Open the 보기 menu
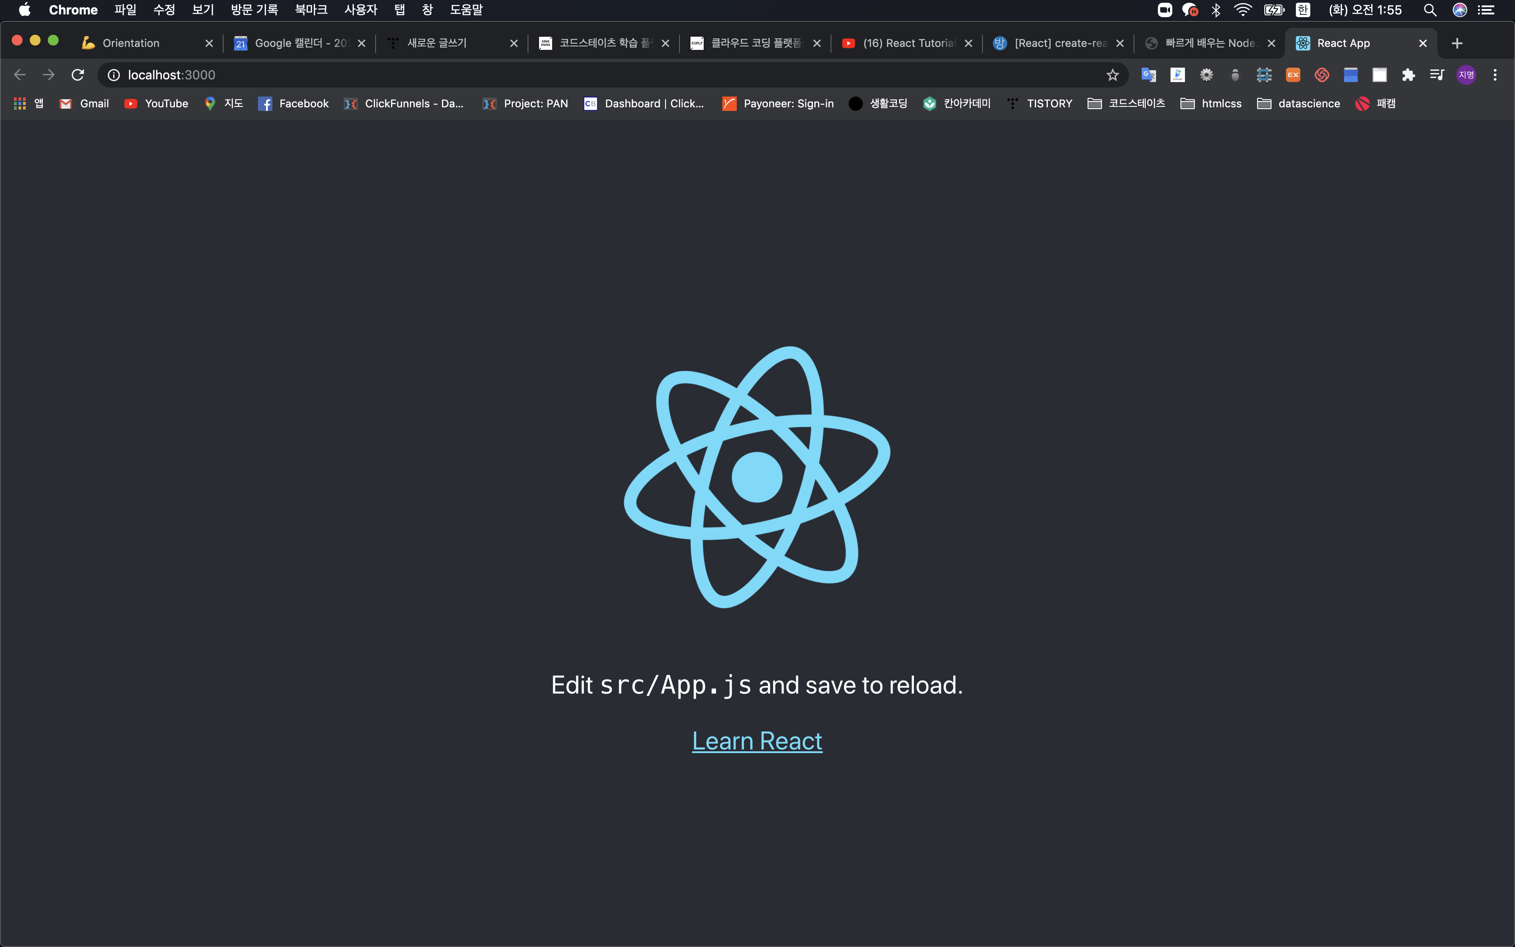 pyautogui.click(x=203, y=9)
